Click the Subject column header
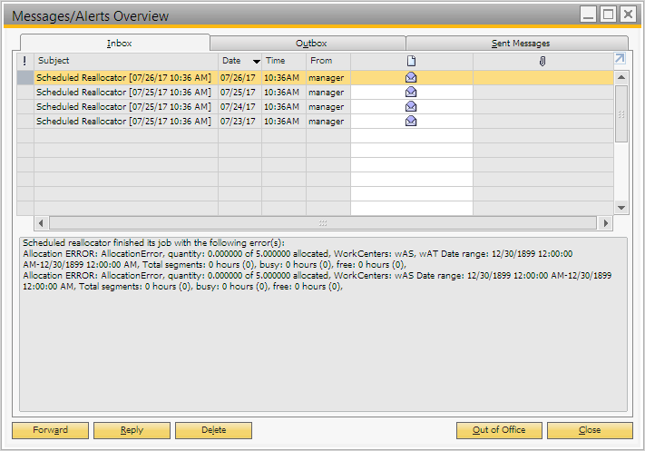645x451 pixels. 125,61
